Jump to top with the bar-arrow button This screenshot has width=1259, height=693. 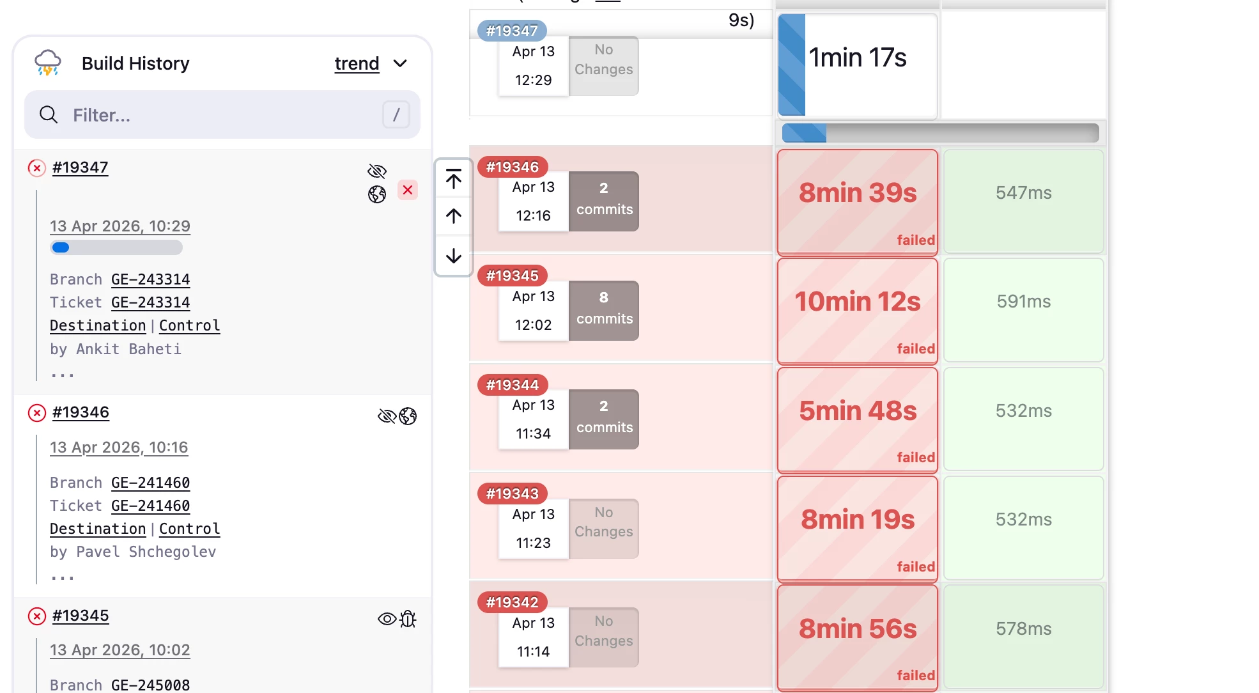[454, 180]
